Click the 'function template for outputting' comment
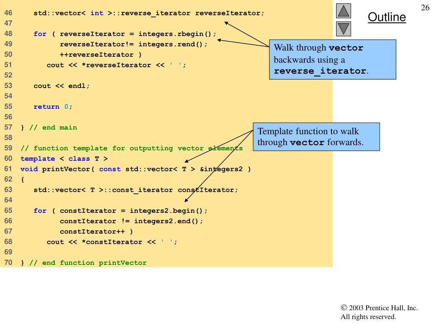This screenshot has height=325, width=434. pyautogui.click(x=131, y=148)
